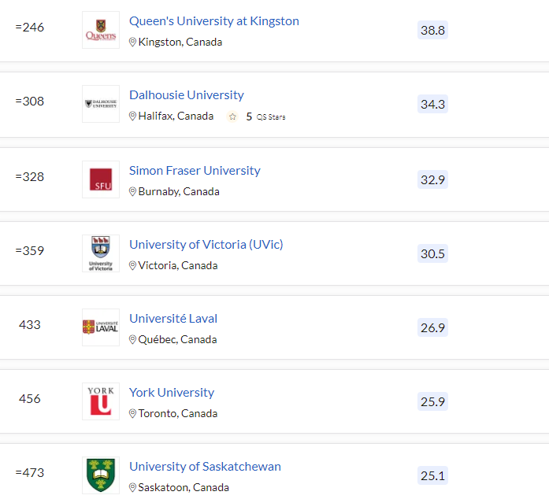Click the Université Laval logo
Screen dimensions: 549x499
coord(101,327)
